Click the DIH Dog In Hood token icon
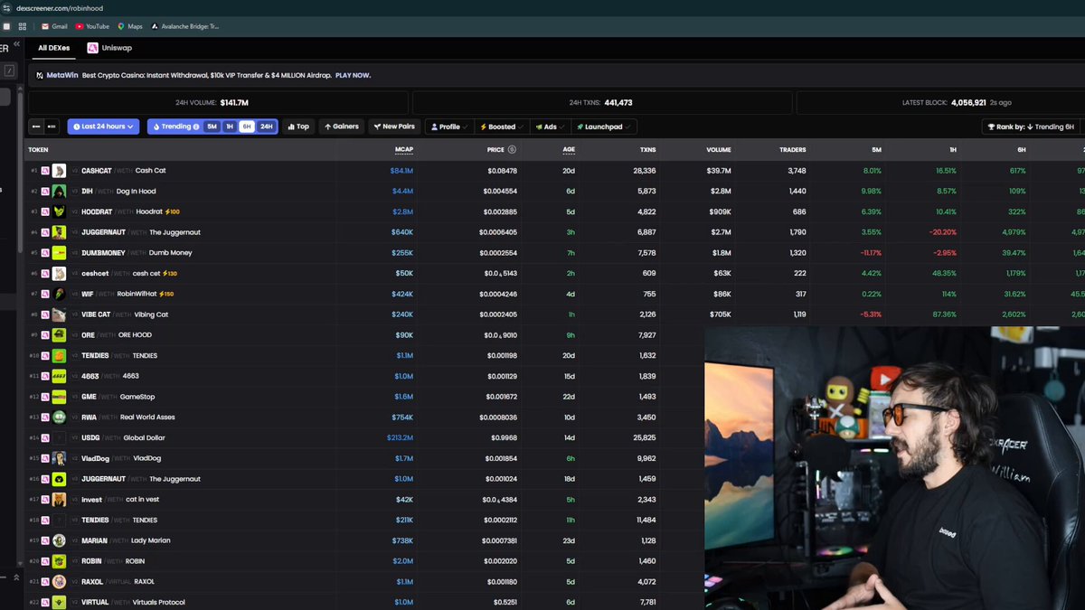The height and width of the screenshot is (610, 1085). [x=59, y=192]
